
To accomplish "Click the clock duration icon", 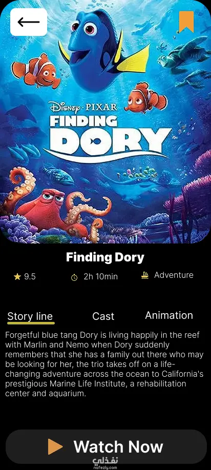I will tap(74, 278).
